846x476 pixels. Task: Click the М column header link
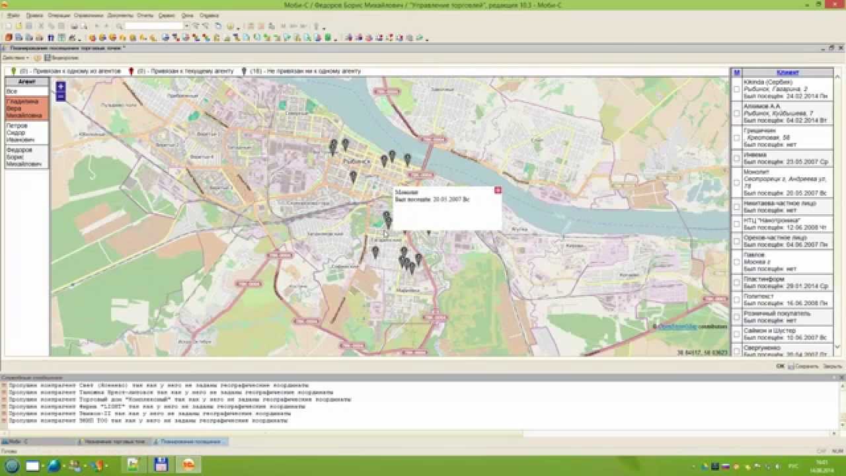click(x=736, y=73)
